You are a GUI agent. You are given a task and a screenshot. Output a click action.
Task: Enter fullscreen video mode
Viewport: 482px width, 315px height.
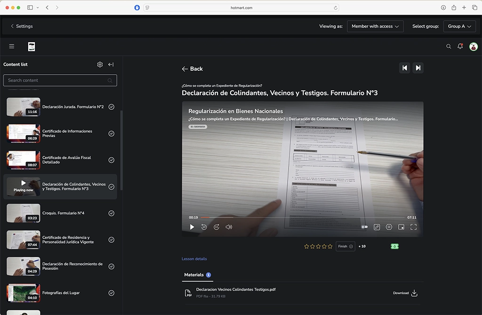[413, 227]
